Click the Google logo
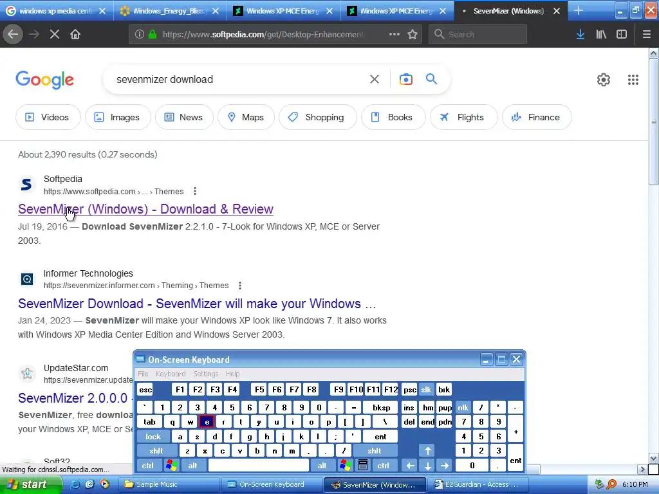Image resolution: width=659 pixels, height=494 pixels. (44, 79)
